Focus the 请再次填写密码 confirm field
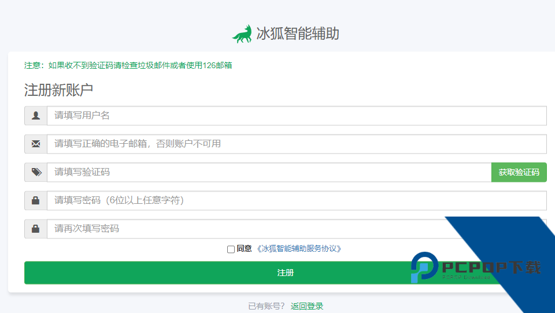 click(297, 229)
